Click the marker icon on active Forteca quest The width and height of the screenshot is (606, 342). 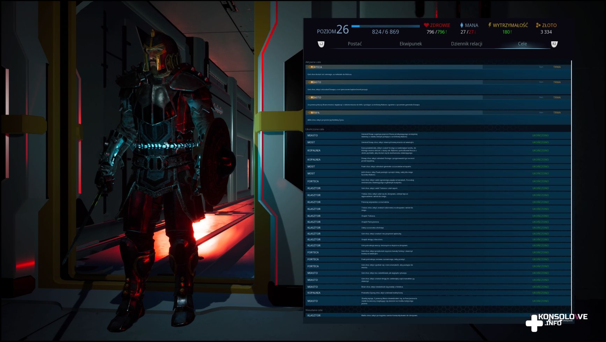[309, 67]
